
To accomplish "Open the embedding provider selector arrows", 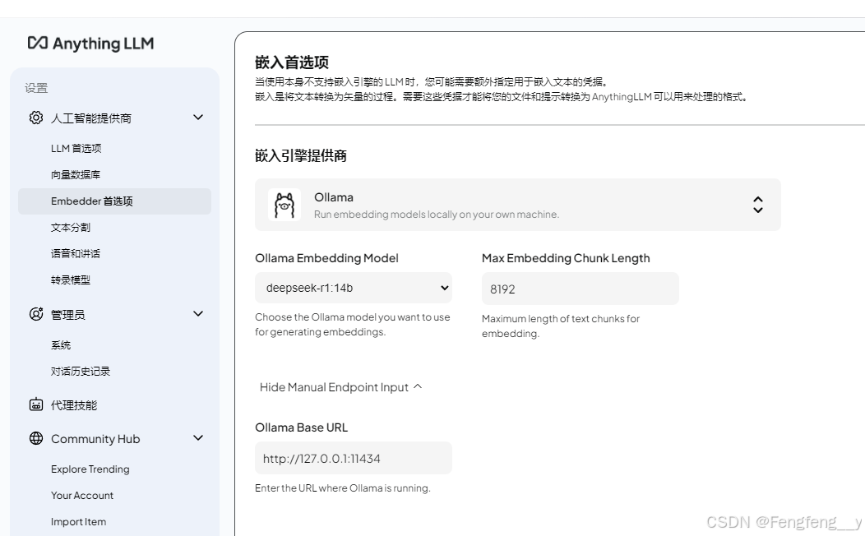I will (x=758, y=205).
